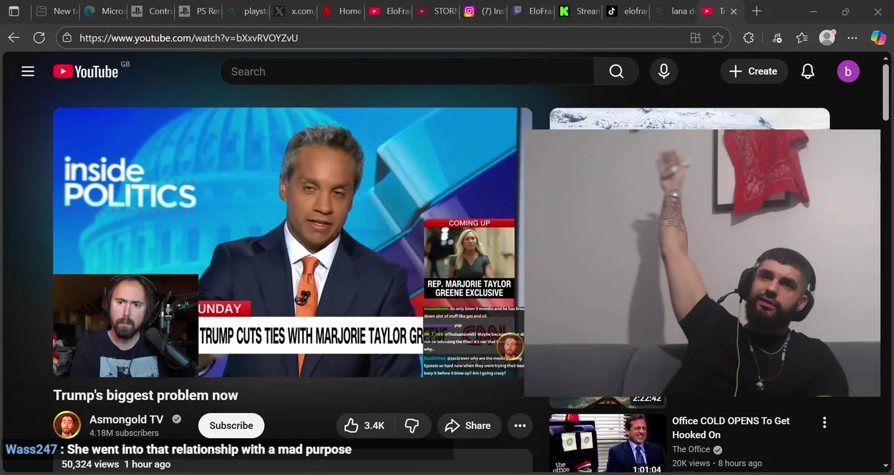Click the main video player

[292, 242]
